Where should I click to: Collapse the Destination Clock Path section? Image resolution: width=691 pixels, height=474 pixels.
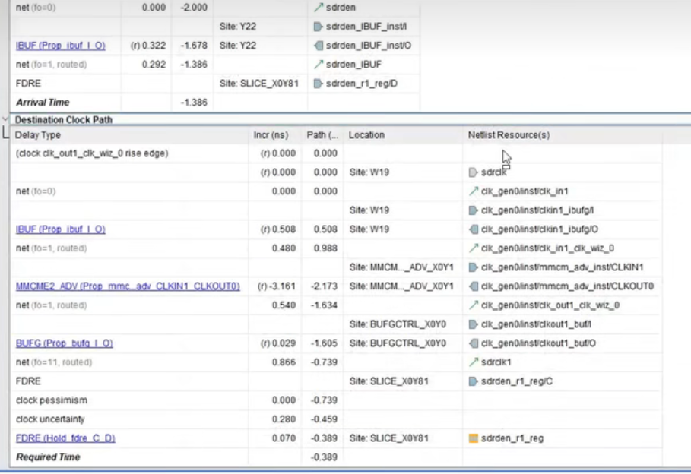tap(5, 119)
